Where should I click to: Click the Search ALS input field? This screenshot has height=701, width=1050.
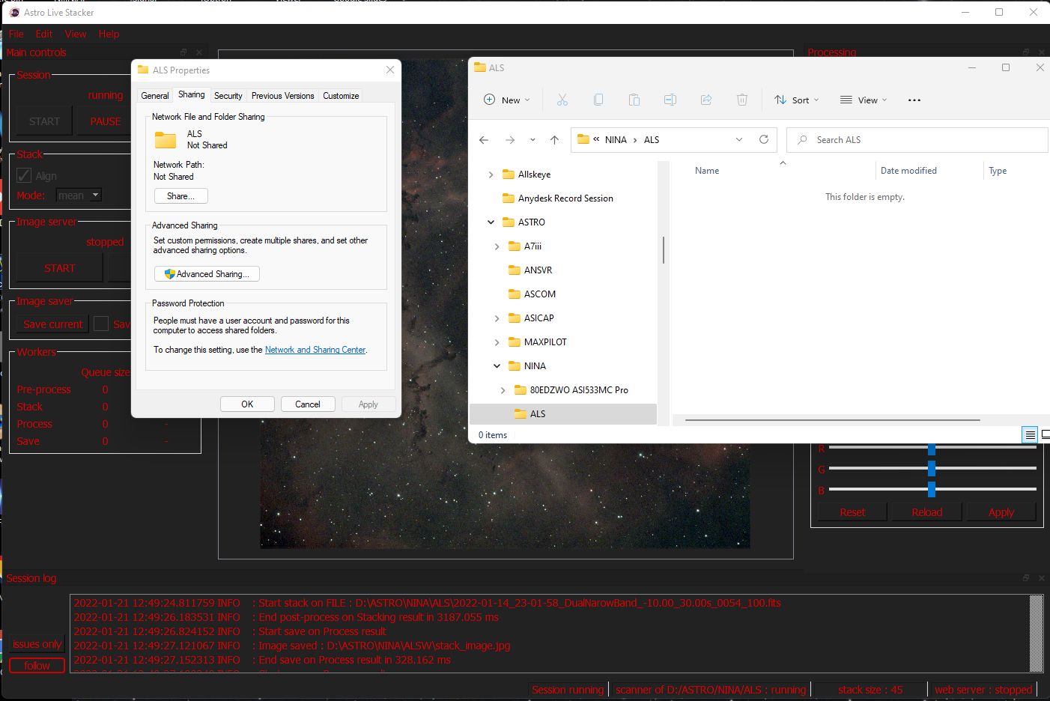click(x=917, y=140)
